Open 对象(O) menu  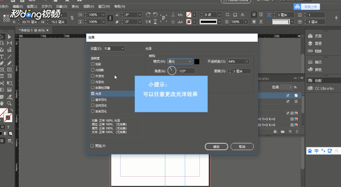[61, 6]
